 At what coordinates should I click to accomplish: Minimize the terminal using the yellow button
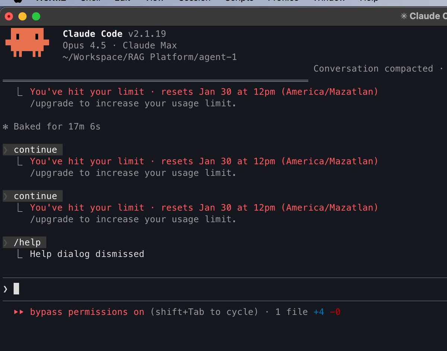pos(22,16)
